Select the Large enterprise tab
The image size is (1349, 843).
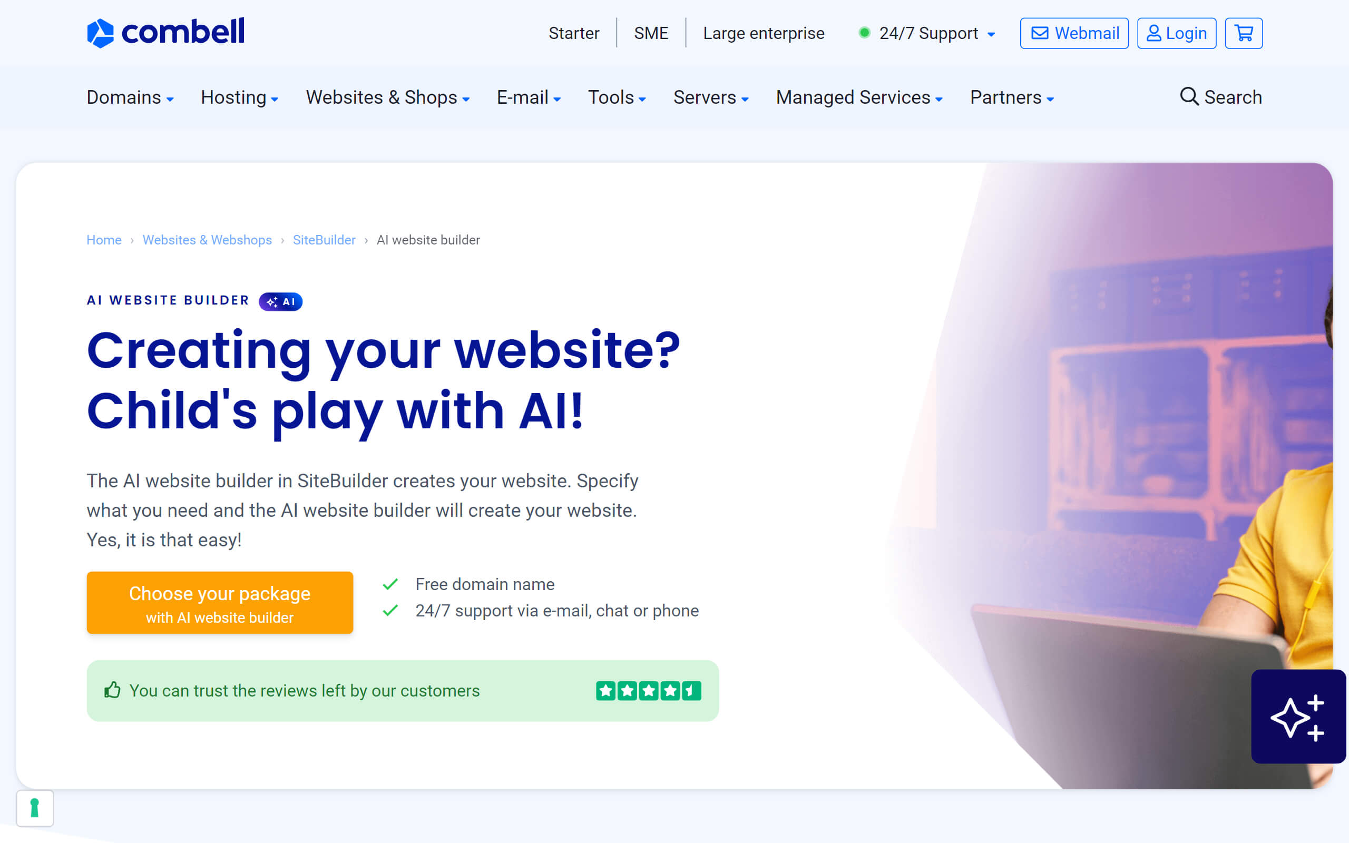(x=763, y=33)
